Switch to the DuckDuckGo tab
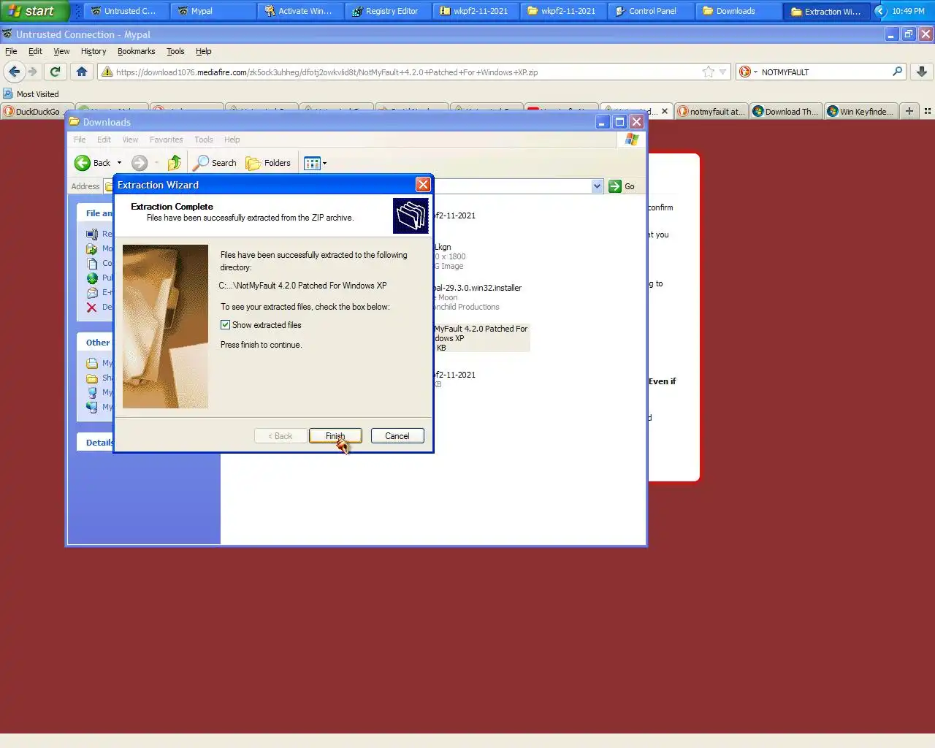This screenshot has height=748, width=935. [37, 111]
